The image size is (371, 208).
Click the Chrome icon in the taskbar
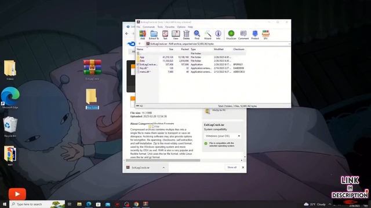136,204
